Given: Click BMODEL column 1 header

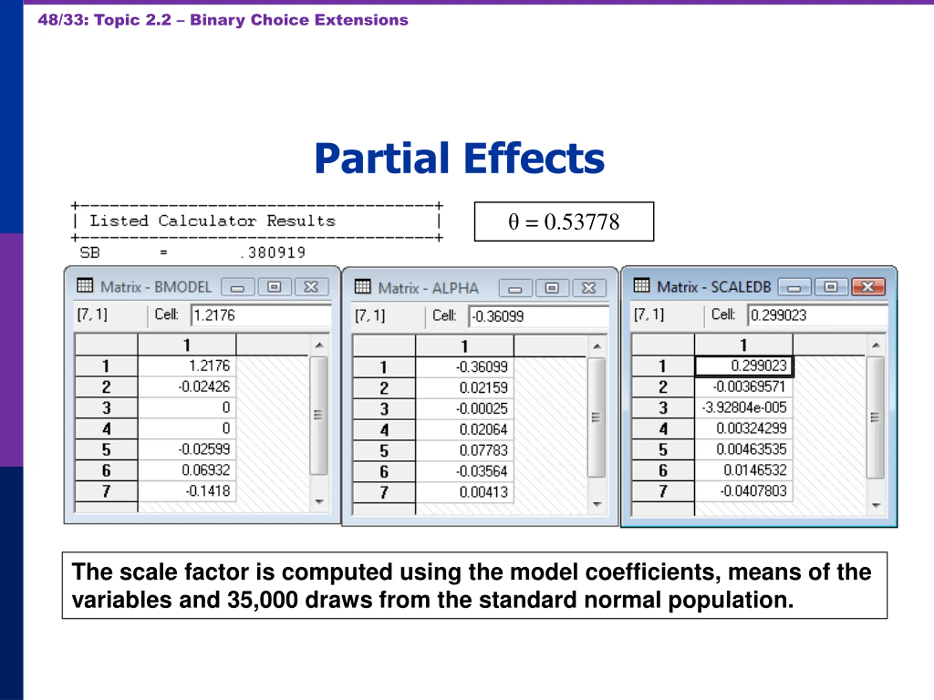Looking at the screenshot, I should tap(187, 345).
